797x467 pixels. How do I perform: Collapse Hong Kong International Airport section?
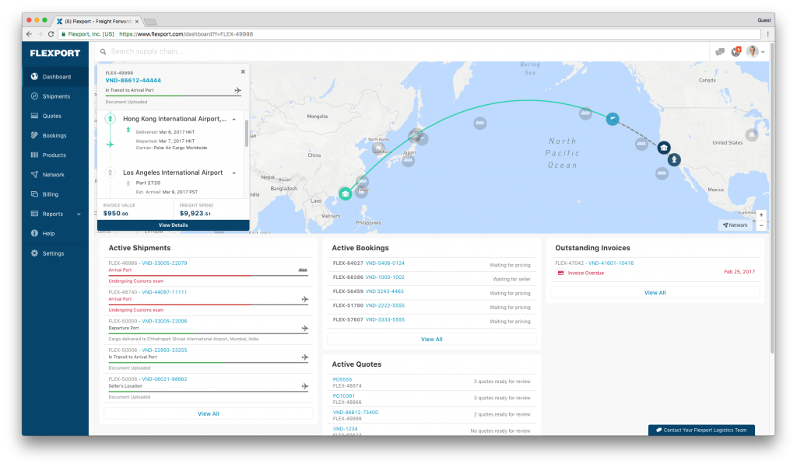tap(233, 120)
